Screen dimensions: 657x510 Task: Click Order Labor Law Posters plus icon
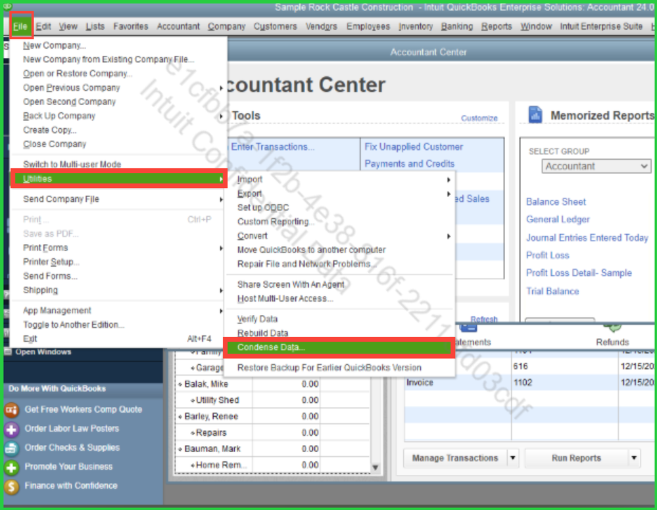point(11,429)
